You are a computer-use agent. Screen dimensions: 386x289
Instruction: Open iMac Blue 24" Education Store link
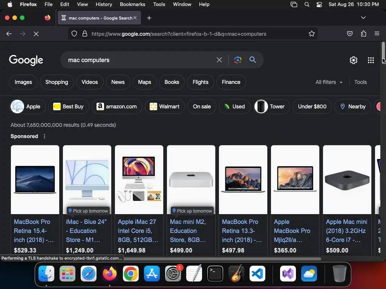click(x=86, y=231)
